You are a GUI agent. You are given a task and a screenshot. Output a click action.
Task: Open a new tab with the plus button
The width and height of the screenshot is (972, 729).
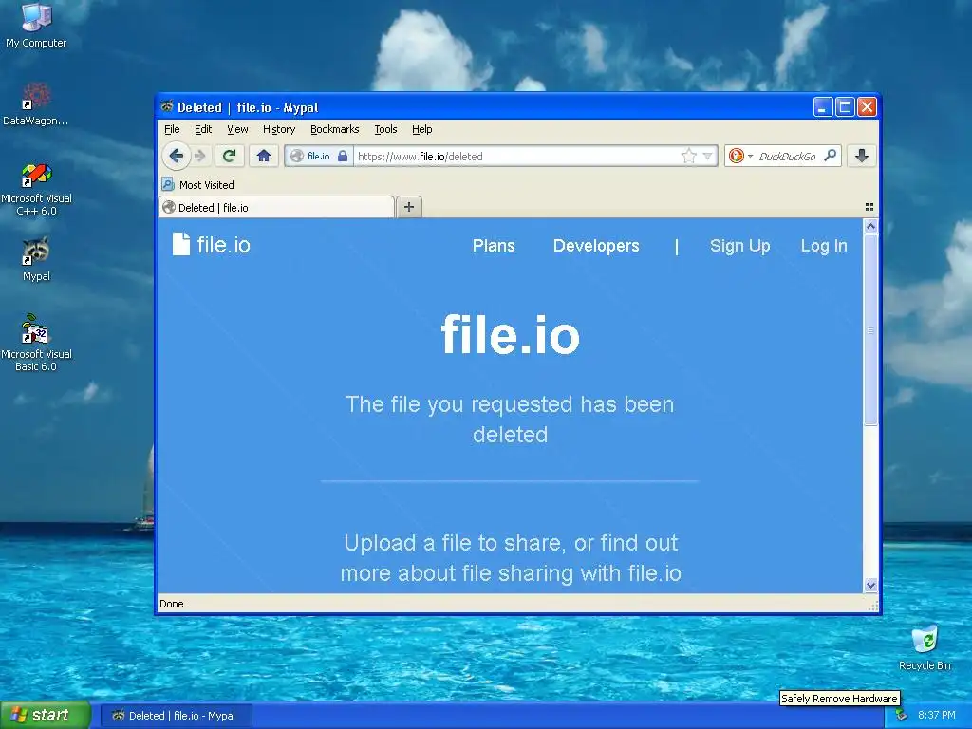point(409,207)
